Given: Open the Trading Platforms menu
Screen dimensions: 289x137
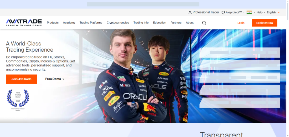Looking at the screenshot, I should tap(91, 23).
